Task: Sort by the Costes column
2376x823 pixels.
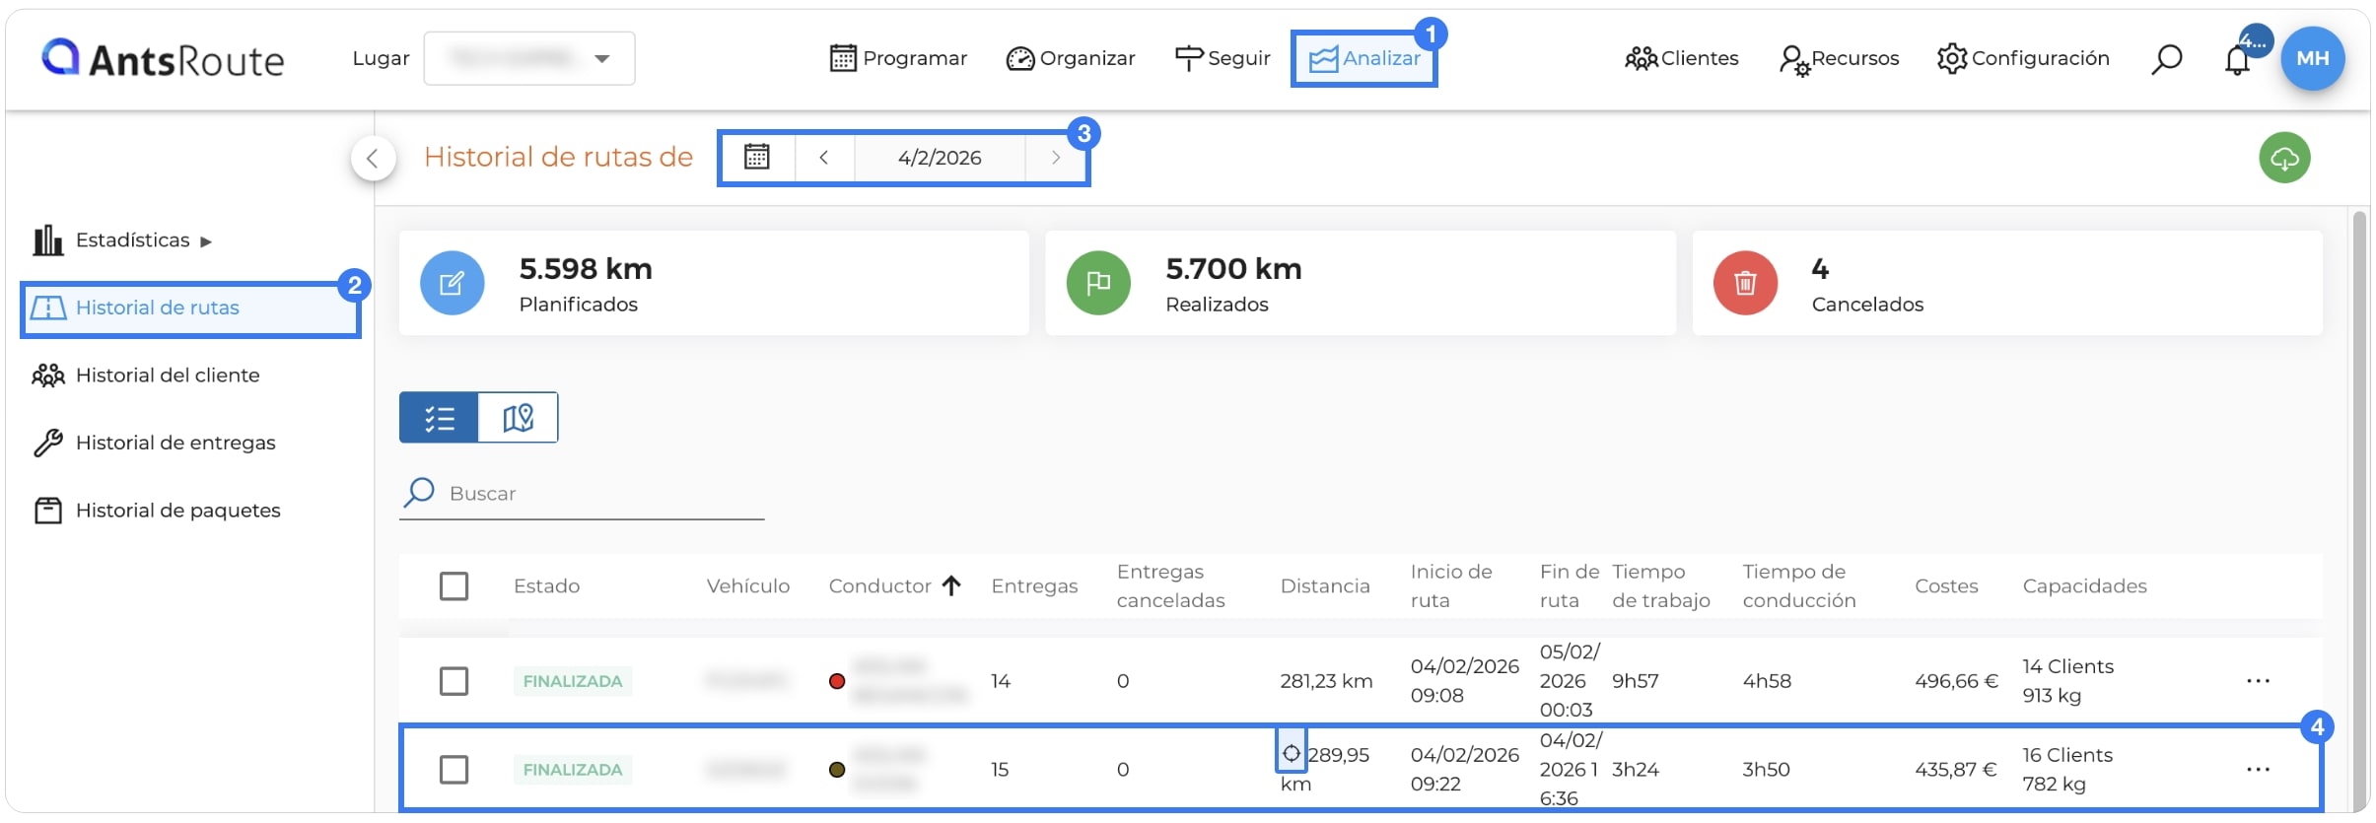Action: point(1946,586)
